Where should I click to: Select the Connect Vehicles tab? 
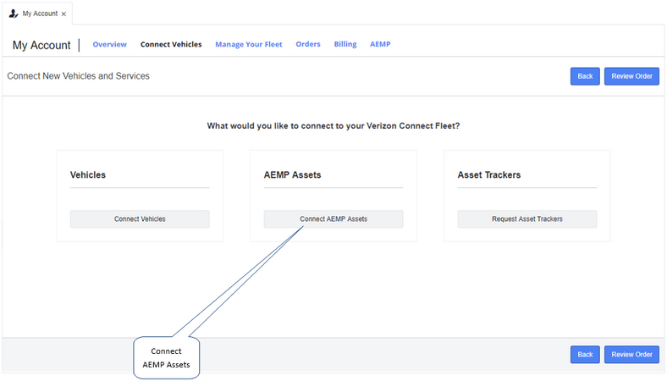171,44
